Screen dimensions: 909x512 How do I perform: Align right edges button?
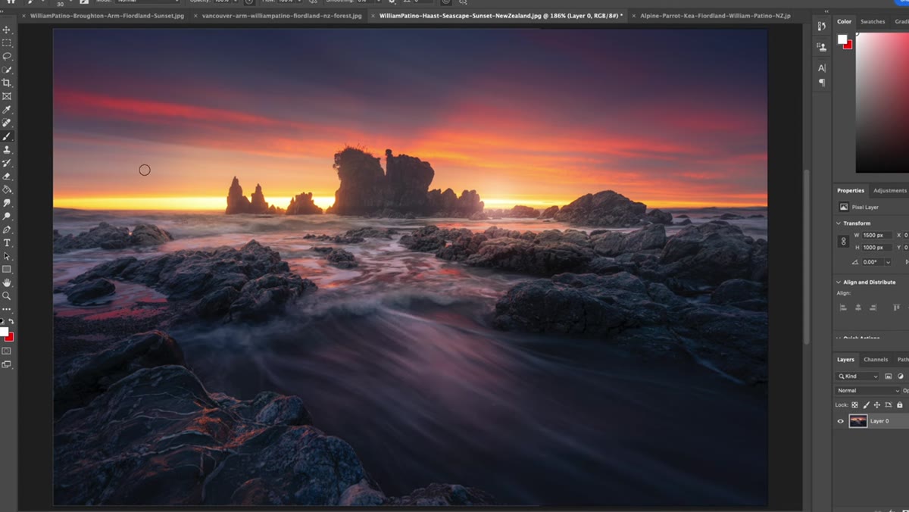873,308
